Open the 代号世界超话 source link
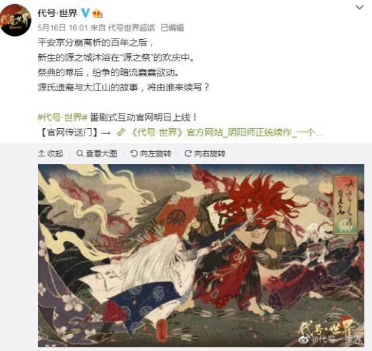The height and width of the screenshot is (351, 372). tap(131, 28)
